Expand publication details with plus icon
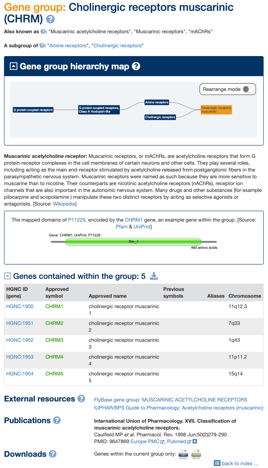The width and height of the screenshot is (268, 468). pyautogui.click(x=195, y=442)
